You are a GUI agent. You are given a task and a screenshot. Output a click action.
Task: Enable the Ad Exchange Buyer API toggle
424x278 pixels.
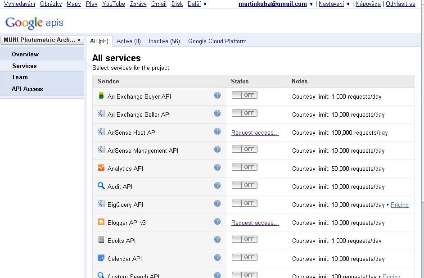[x=244, y=95]
